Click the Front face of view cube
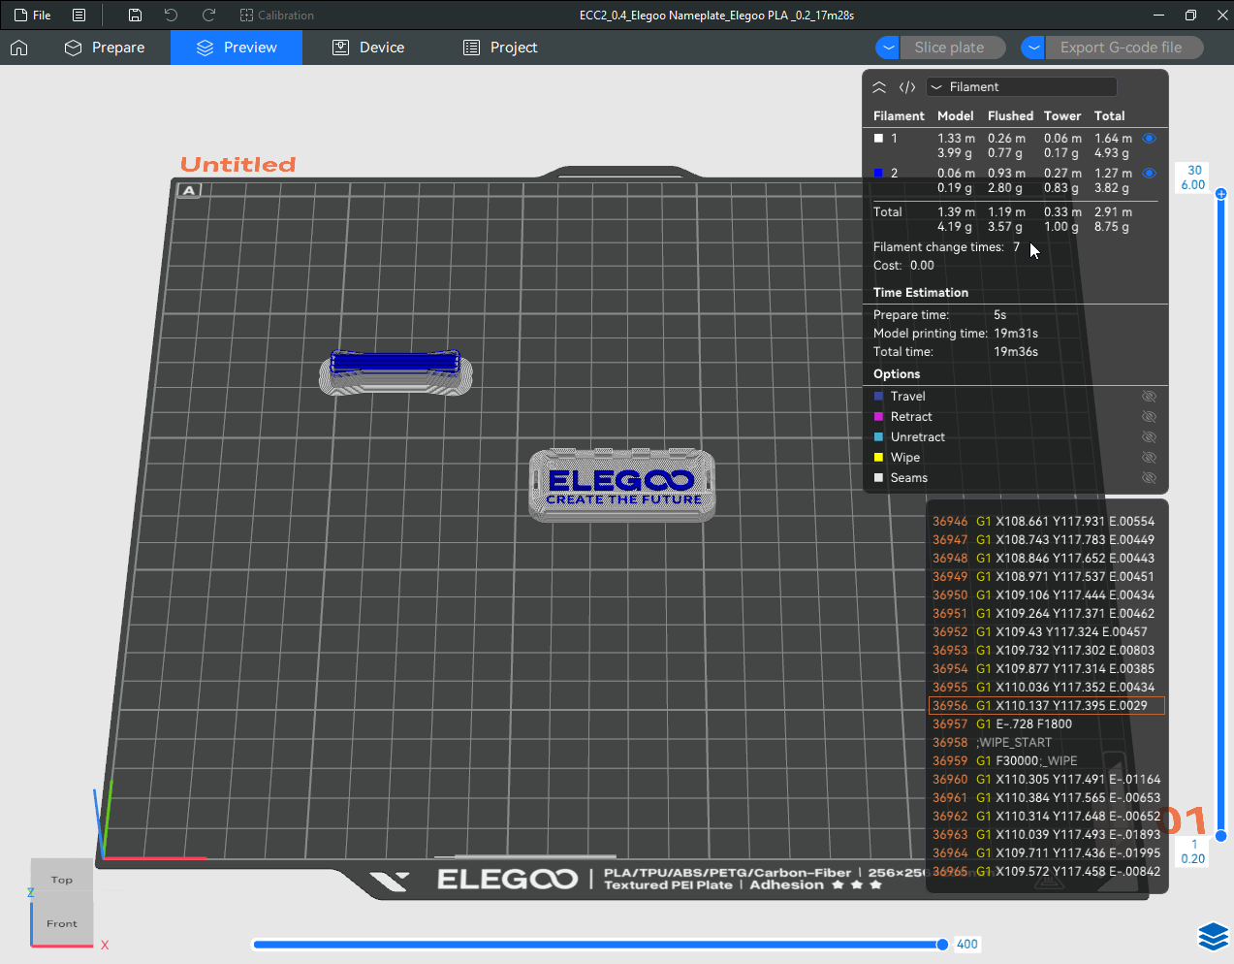The height and width of the screenshot is (964, 1234). tap(62, 923)
